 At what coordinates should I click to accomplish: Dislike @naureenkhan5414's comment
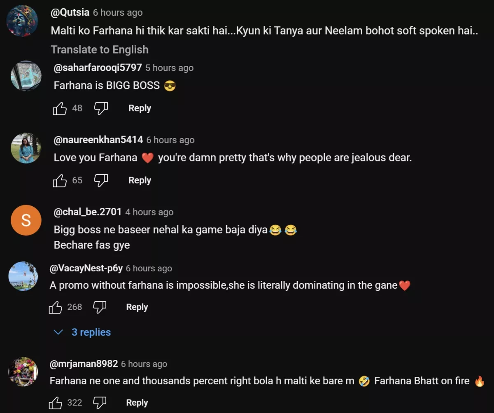click(x=101, y=180)
